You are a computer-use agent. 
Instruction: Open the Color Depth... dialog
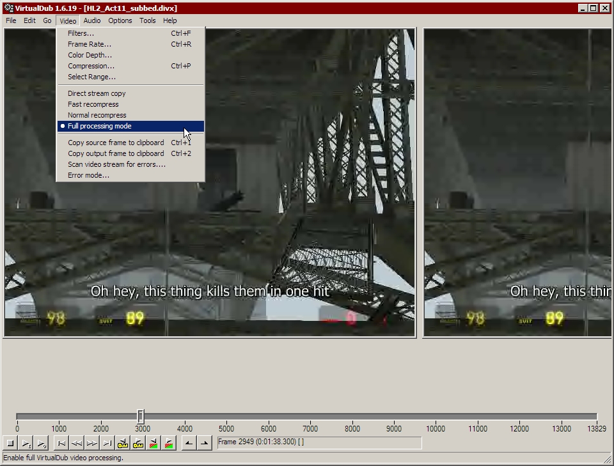pyautogui.click(x=130, y=55)
